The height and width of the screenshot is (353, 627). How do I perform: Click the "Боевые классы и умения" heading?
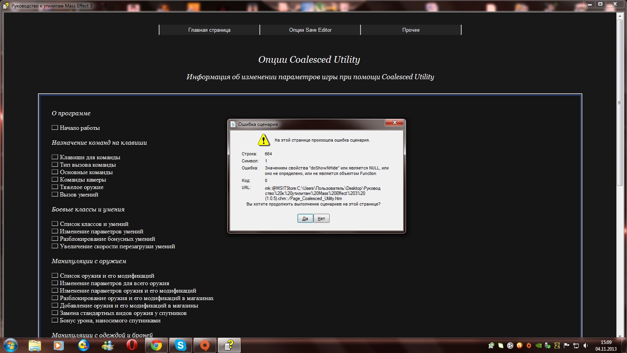[x=88, y=209]
